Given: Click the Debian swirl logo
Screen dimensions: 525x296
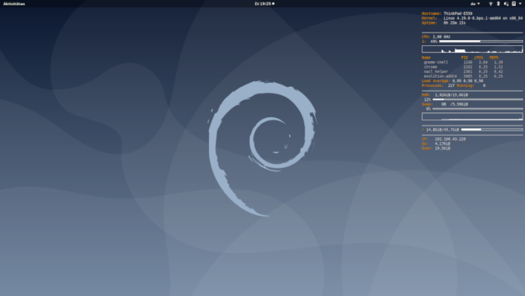Looking at the screenshot, I should coord(262,148).
